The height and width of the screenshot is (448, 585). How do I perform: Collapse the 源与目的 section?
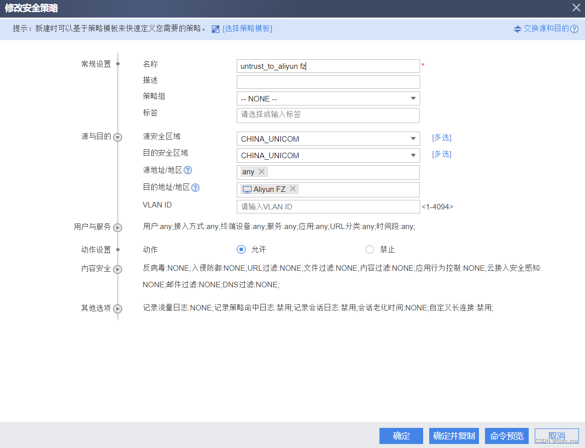(118, 137)
